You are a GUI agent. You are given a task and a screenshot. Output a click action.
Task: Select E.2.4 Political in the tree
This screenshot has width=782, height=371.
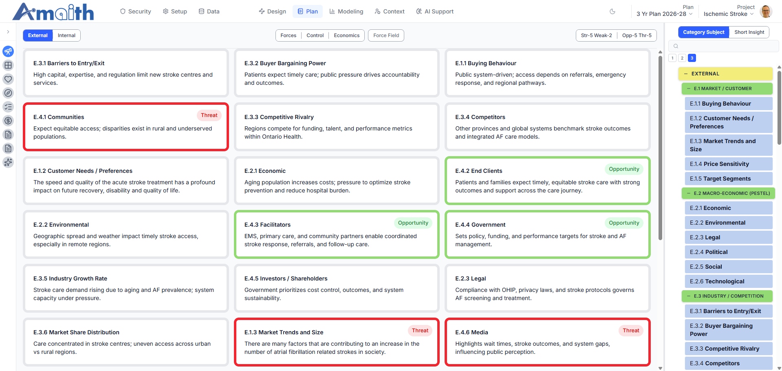[x=729, y=252]
